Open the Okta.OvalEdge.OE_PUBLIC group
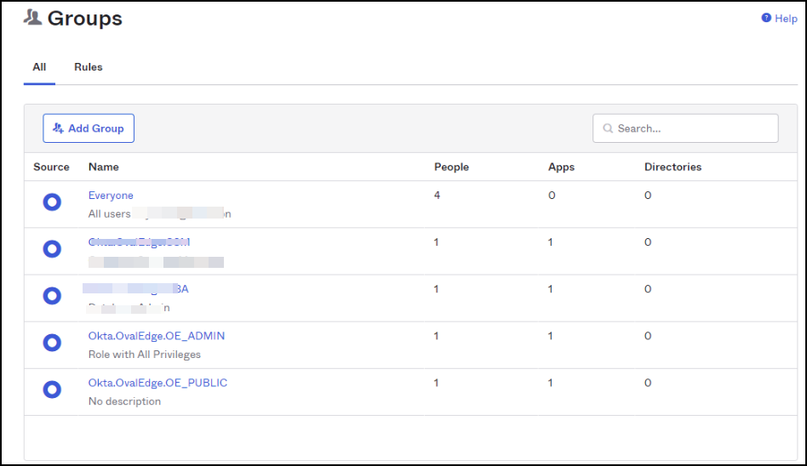This screenshot has height=466, width=807. click(x=157, y=383)
